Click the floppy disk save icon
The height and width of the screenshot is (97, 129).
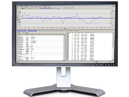click(23, 8)
